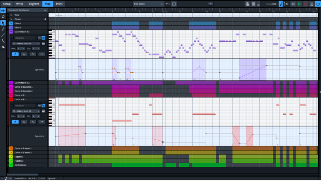Image resolution: width=321 pixels, height=181 pixels.
Task: Open the Video window icon
Action: pos(247,4)
